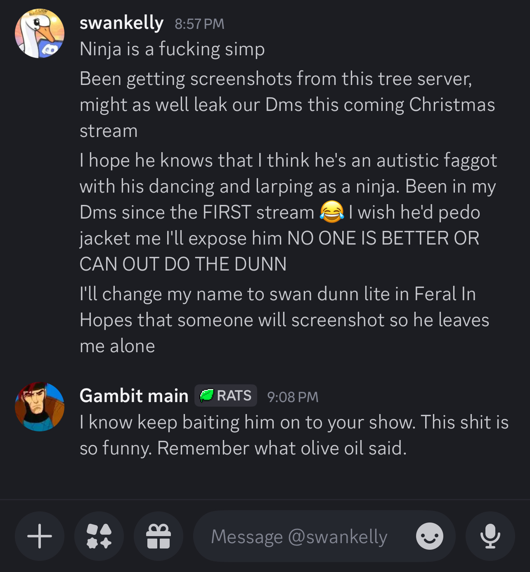Tap the microphone voice message icon
The height and width of the screenshot is (572, 530).
[490, 536]
